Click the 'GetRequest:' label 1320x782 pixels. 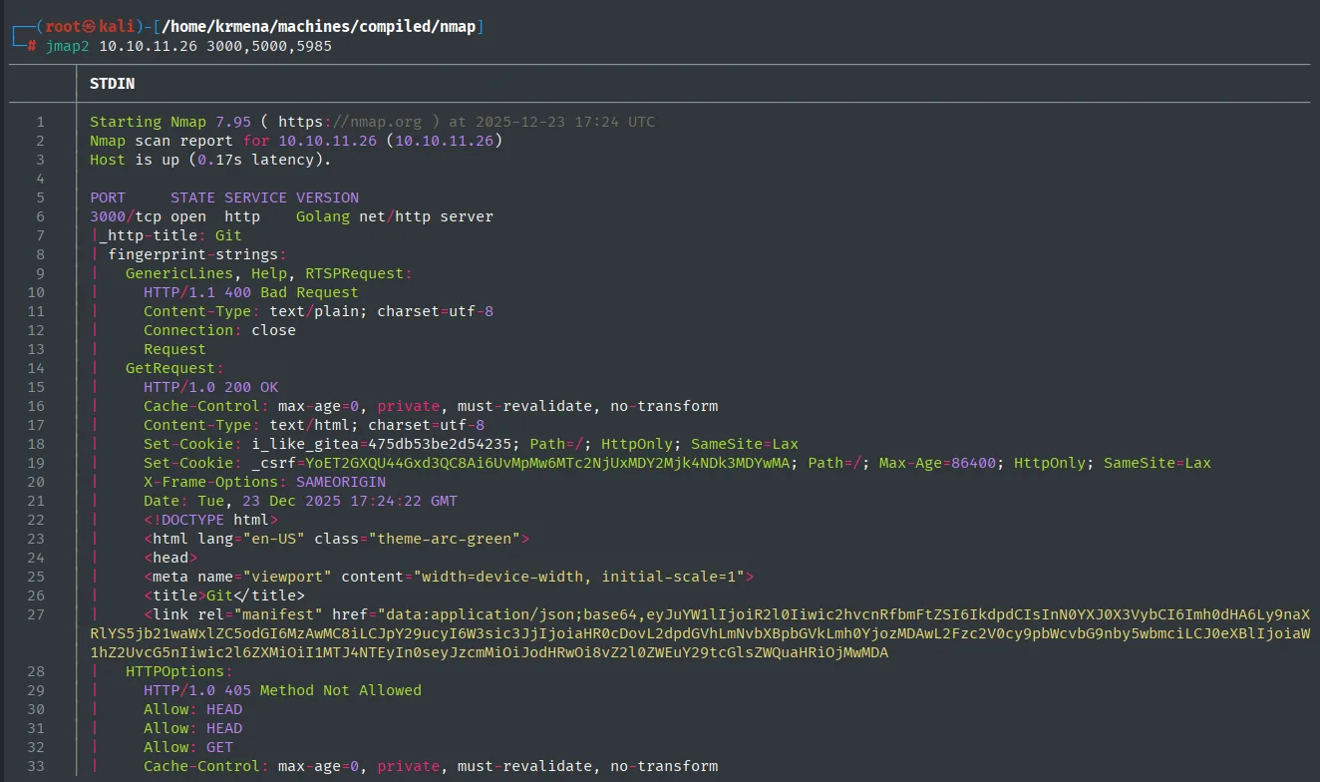coord(175,368)
